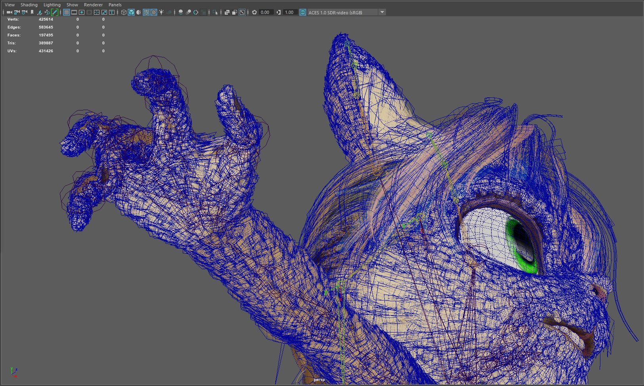Open the Renderer menu
The image size is (644, 386).
point(93,5)
